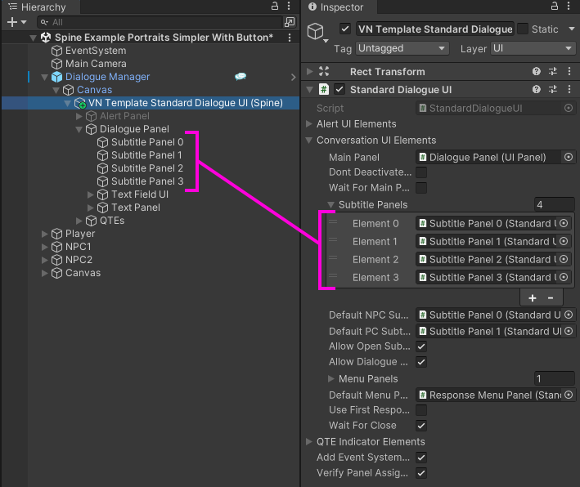Click the object picker for Default NPC Subtitle Panel
Viewport: 580px width, 487px height.
tap(569, 315)
